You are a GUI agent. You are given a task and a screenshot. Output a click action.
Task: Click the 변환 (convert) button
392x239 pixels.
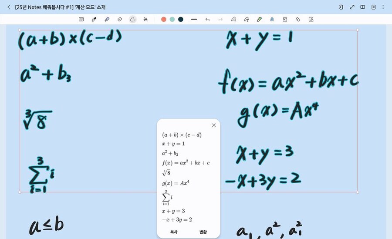tap(203, 232)
